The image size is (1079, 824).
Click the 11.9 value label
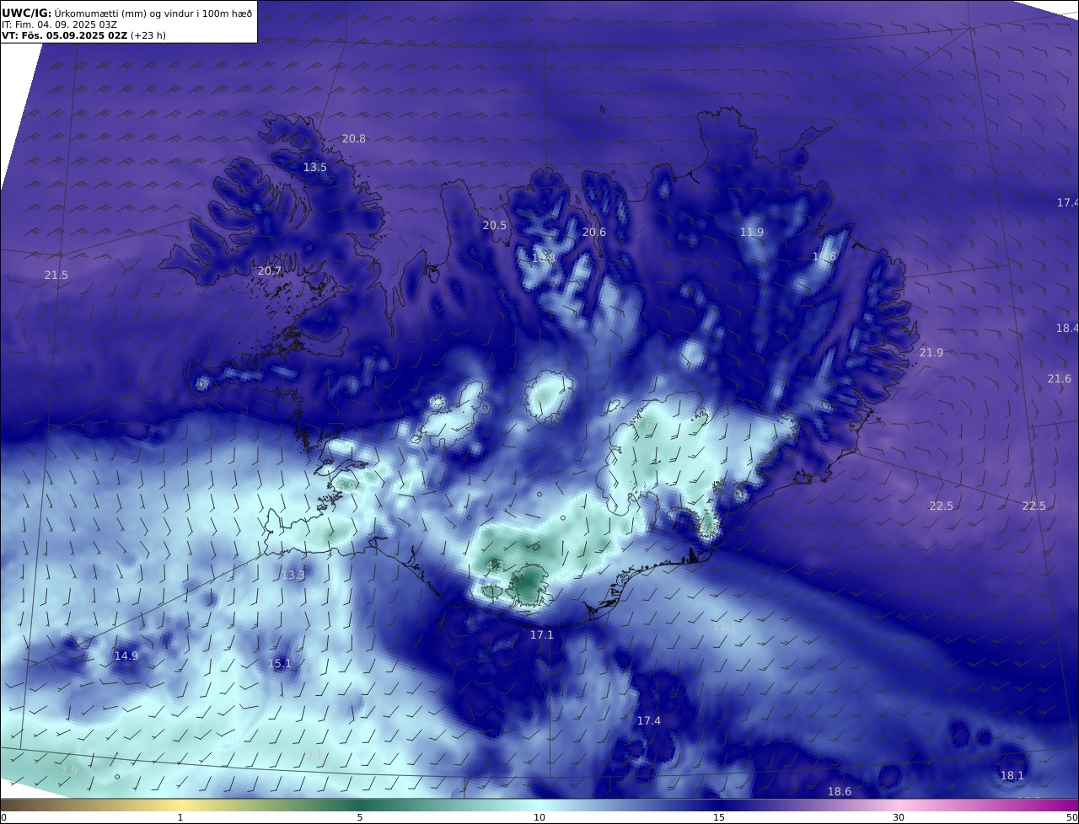coord(752,233)
